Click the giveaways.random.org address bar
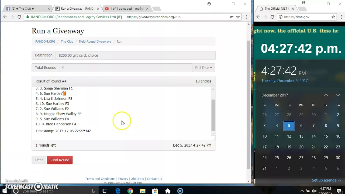The width and height of the screenshot is (345, 194). [x=133, y=17]
